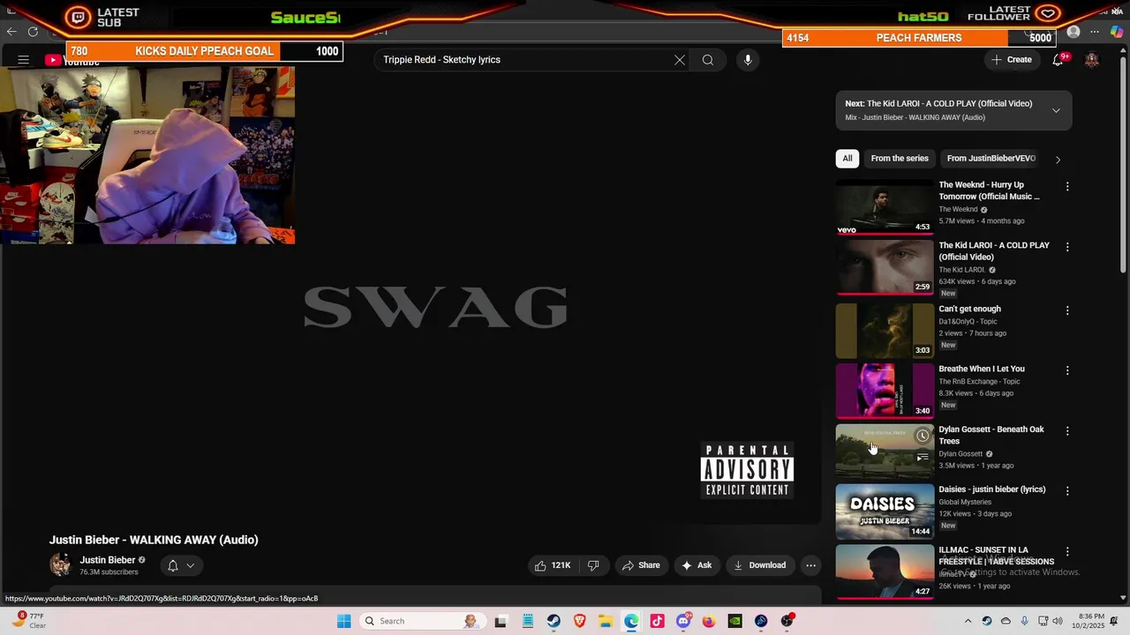Viewport: 1130px width, 635px height.
Task: Open Firefox from the taskbar
Action: click(709, 621)
